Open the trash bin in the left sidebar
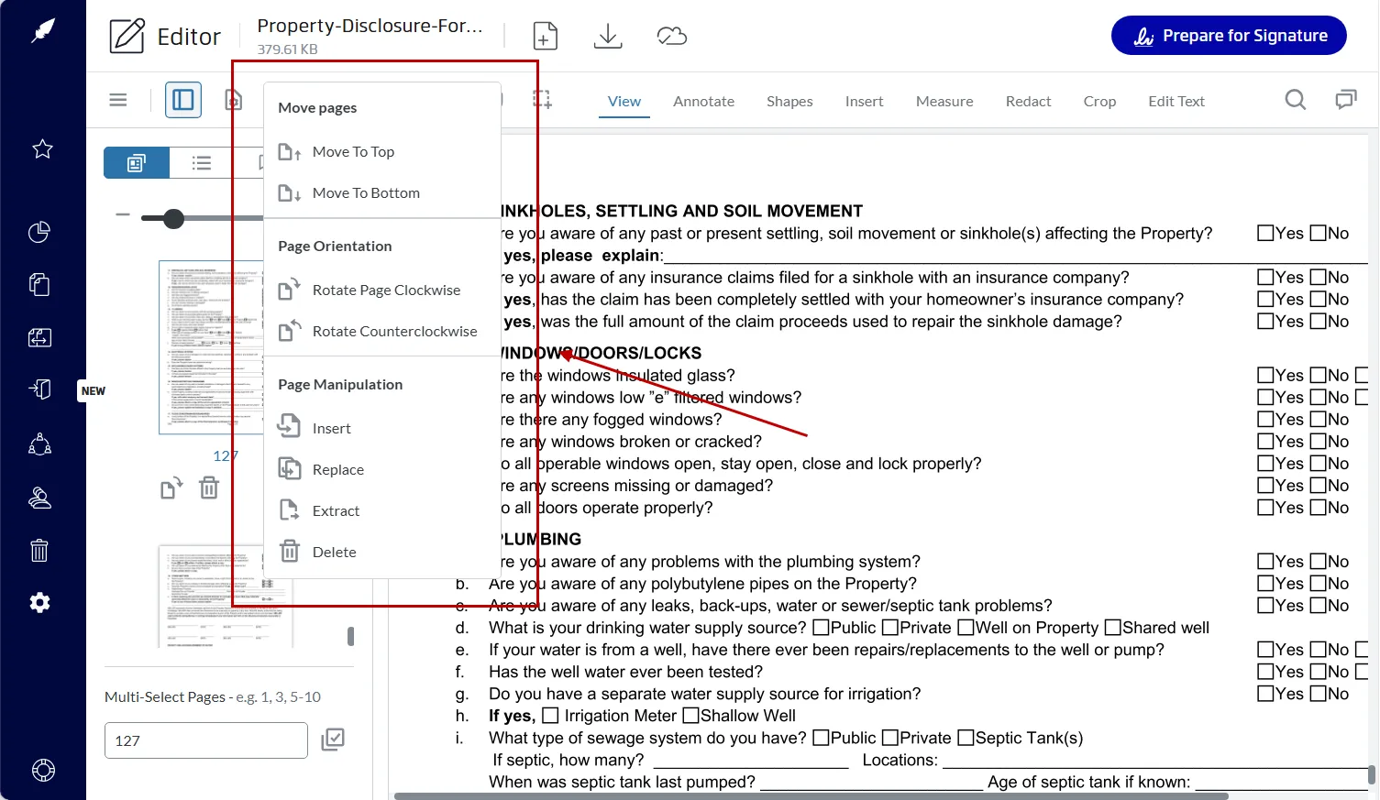The width and height of the screenshot is (1380, 800). 39,550
